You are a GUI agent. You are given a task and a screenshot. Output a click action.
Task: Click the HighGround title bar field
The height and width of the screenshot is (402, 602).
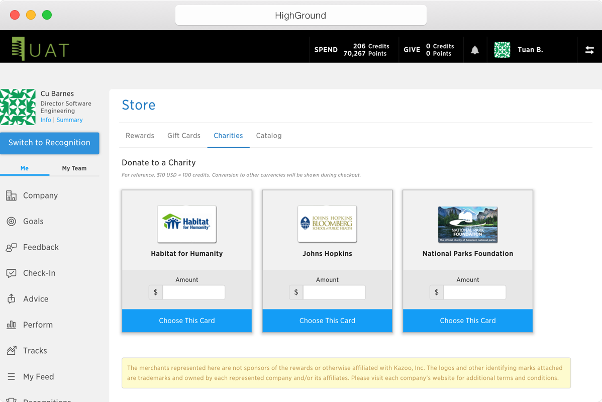point(300,16)
